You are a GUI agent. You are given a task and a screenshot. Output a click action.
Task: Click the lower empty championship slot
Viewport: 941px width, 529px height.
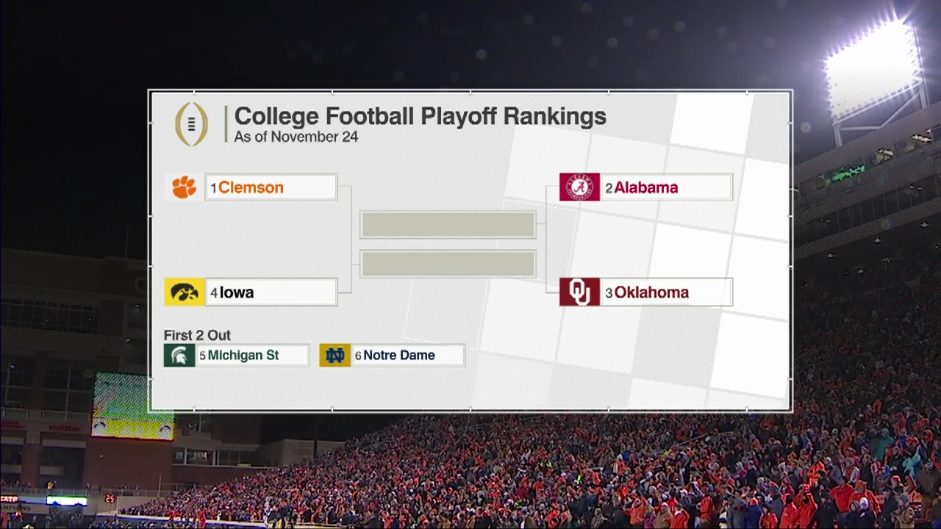coord(448,264)
